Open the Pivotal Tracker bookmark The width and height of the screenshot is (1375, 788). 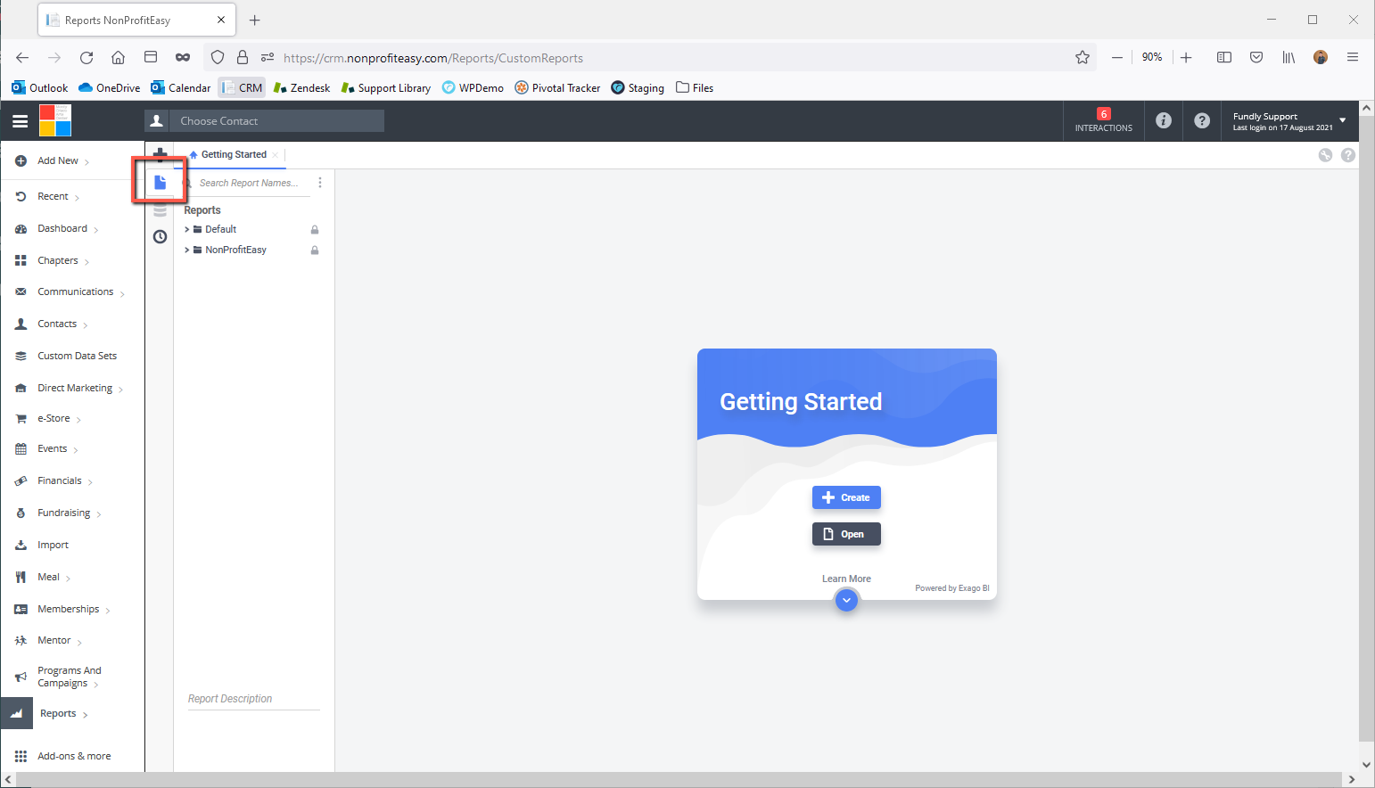(x=557, y=88)
